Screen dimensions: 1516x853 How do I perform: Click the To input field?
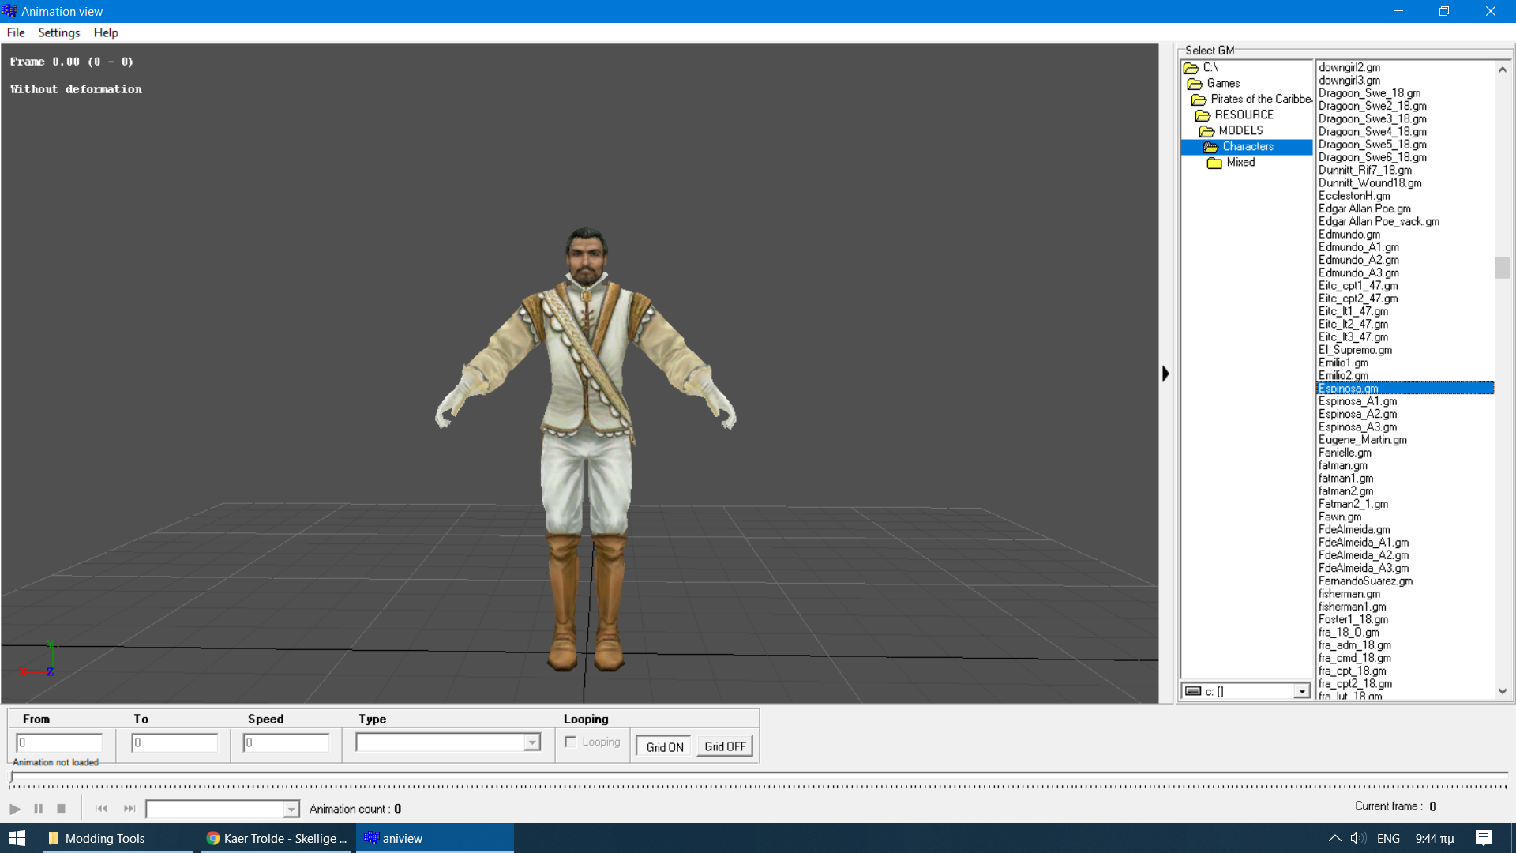174,742
